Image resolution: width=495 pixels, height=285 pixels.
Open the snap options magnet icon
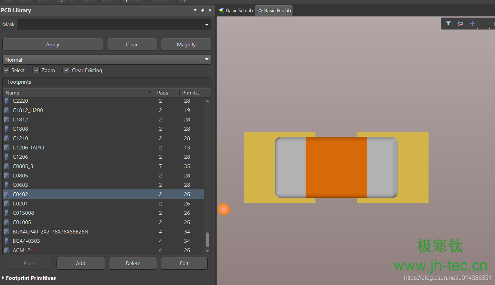pyautogui.click(x=460, y=24)
